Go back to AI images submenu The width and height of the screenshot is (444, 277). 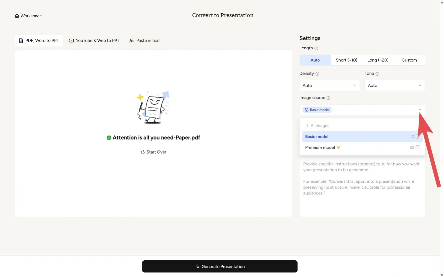(317, 126)
